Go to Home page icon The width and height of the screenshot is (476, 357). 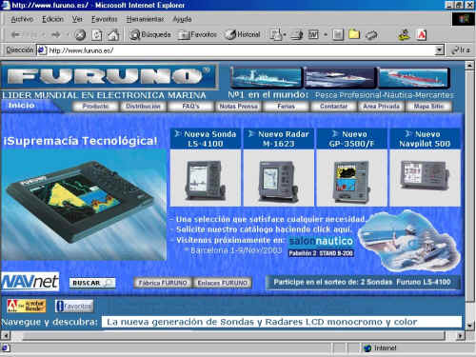[113, 34]
